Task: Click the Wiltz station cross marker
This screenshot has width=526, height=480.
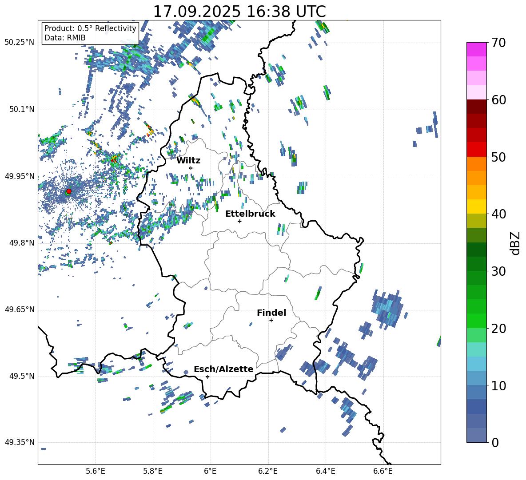Action: pyautogui.click(x=191, y=168)
